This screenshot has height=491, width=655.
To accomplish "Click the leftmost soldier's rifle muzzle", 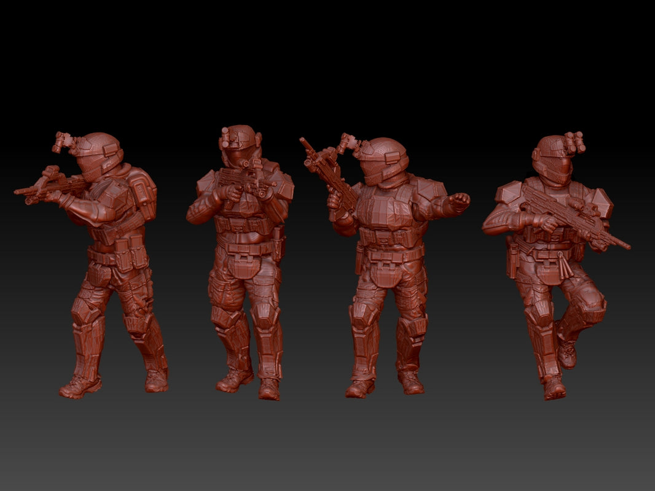I will pos(18,191).
